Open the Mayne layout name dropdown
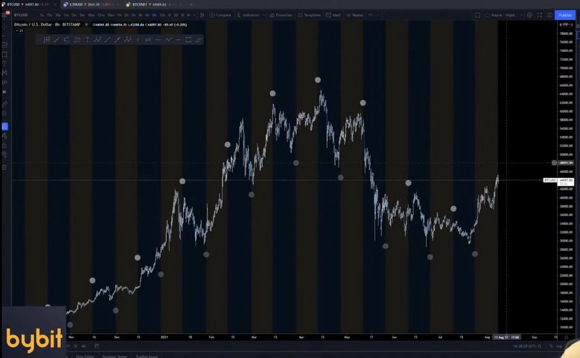This screenshot has height=358, width=580. coord(504,15)
